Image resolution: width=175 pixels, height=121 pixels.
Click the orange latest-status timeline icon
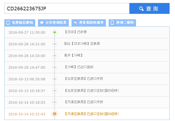[x=54, y=114]
